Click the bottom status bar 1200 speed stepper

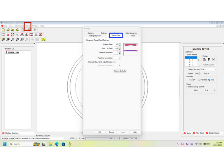[x=75, y=138]
